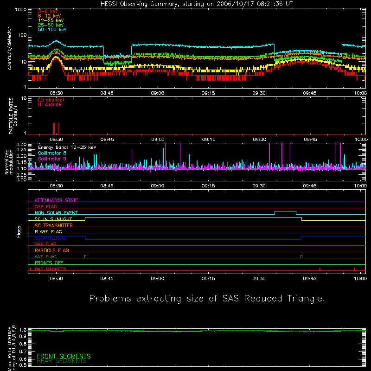
Task: Click the NON SOLAR EVENT flag label
Action: pyautogui.click(x=56, y=213)
